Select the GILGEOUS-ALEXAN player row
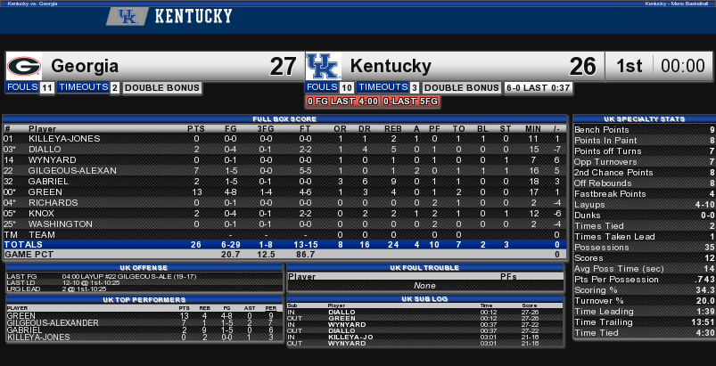The width and height of the screenshot is (716, 366). pyautogui.click(x=284, y=170)
